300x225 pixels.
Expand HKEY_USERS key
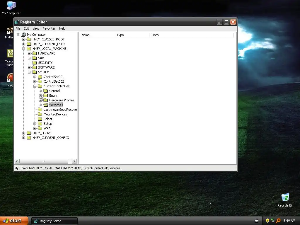[23, 133]
